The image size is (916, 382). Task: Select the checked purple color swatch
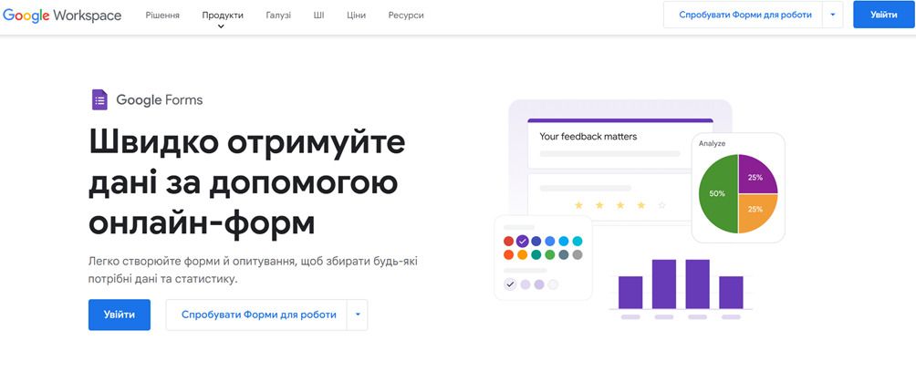[x=522, y=241]
